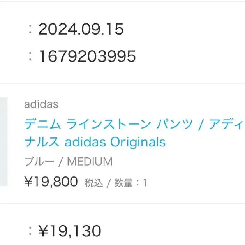The height and width of the screenshot is (245, 245).
Task: Click the colon before the order number
Action: tap(30, 56)
